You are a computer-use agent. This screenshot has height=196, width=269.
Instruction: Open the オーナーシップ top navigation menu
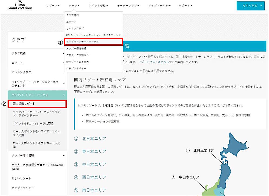[128, 6]
